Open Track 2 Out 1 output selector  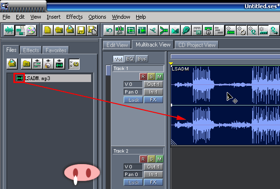pos(153,167)
